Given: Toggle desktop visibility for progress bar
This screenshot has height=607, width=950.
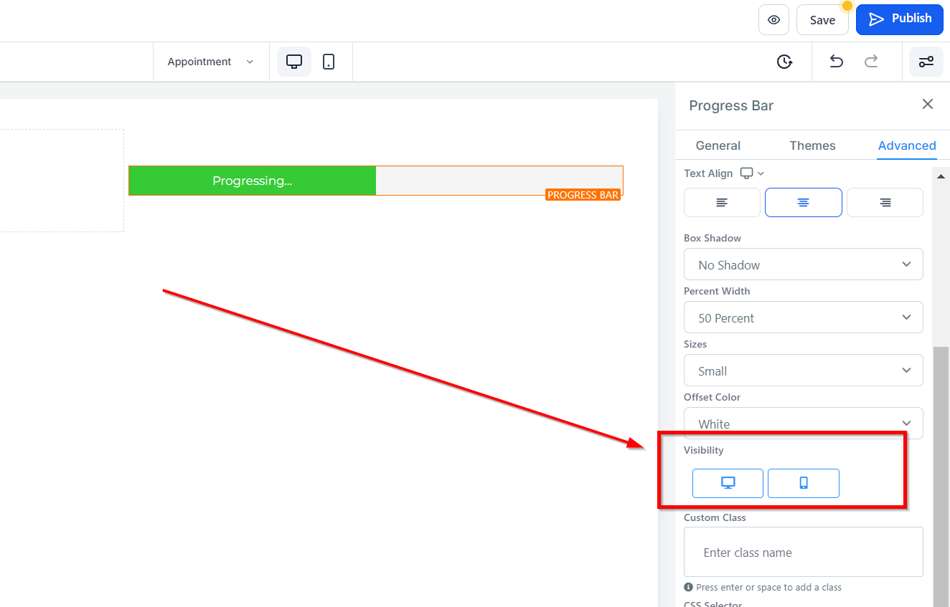Looking at the screenshot, I should click(x=728, y=483).
